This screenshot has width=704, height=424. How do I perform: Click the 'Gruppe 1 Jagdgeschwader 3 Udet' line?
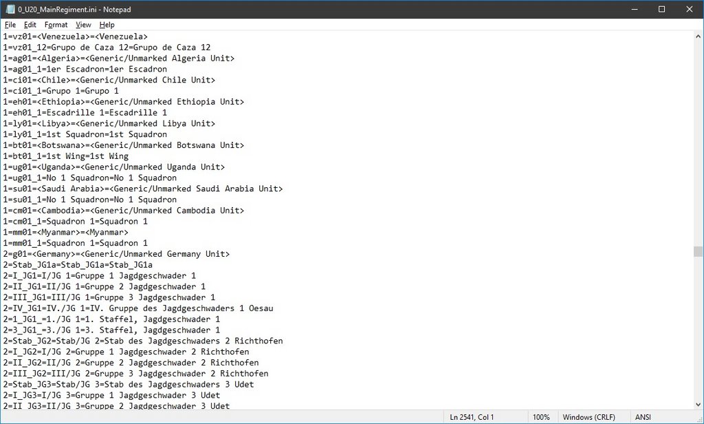111,395
